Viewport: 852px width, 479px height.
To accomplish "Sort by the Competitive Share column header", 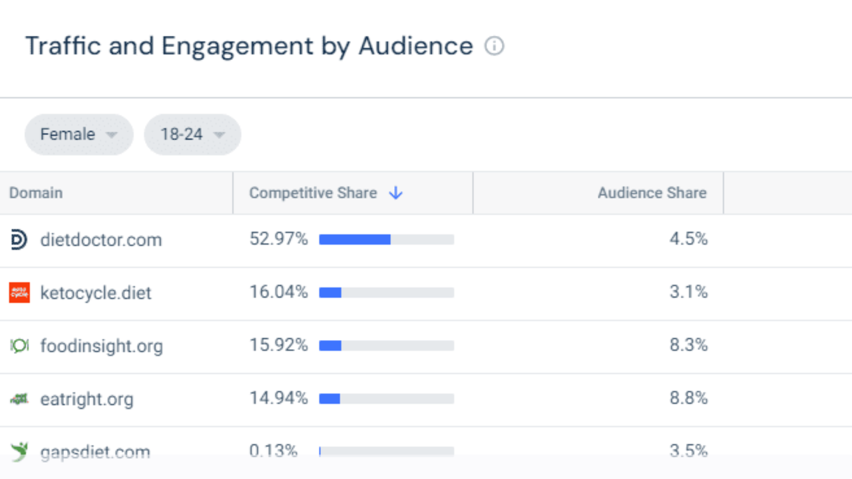I will [x=353, y=193].
